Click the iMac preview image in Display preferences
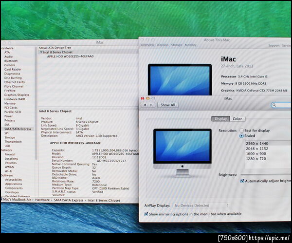 [x=182, y=152]
